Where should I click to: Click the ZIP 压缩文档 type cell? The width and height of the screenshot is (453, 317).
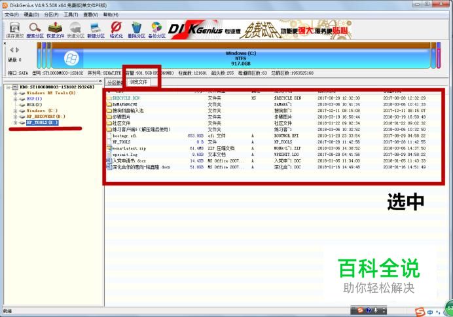[221, 148]
